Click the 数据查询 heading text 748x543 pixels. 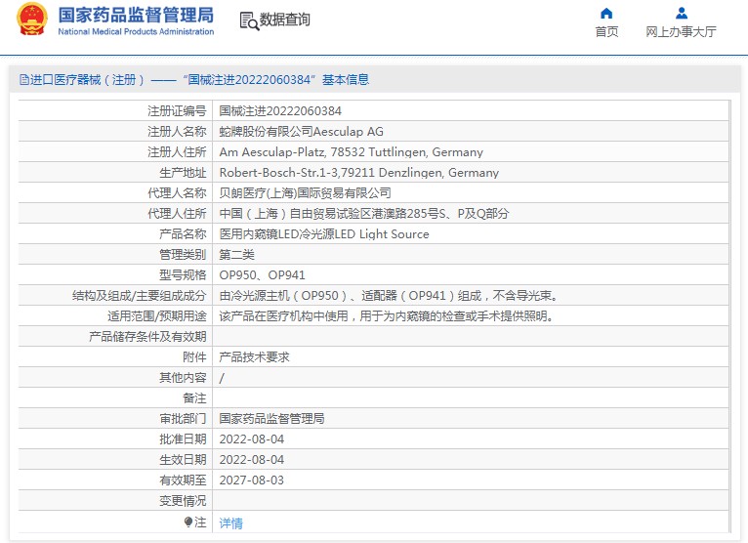click(285, 20)
